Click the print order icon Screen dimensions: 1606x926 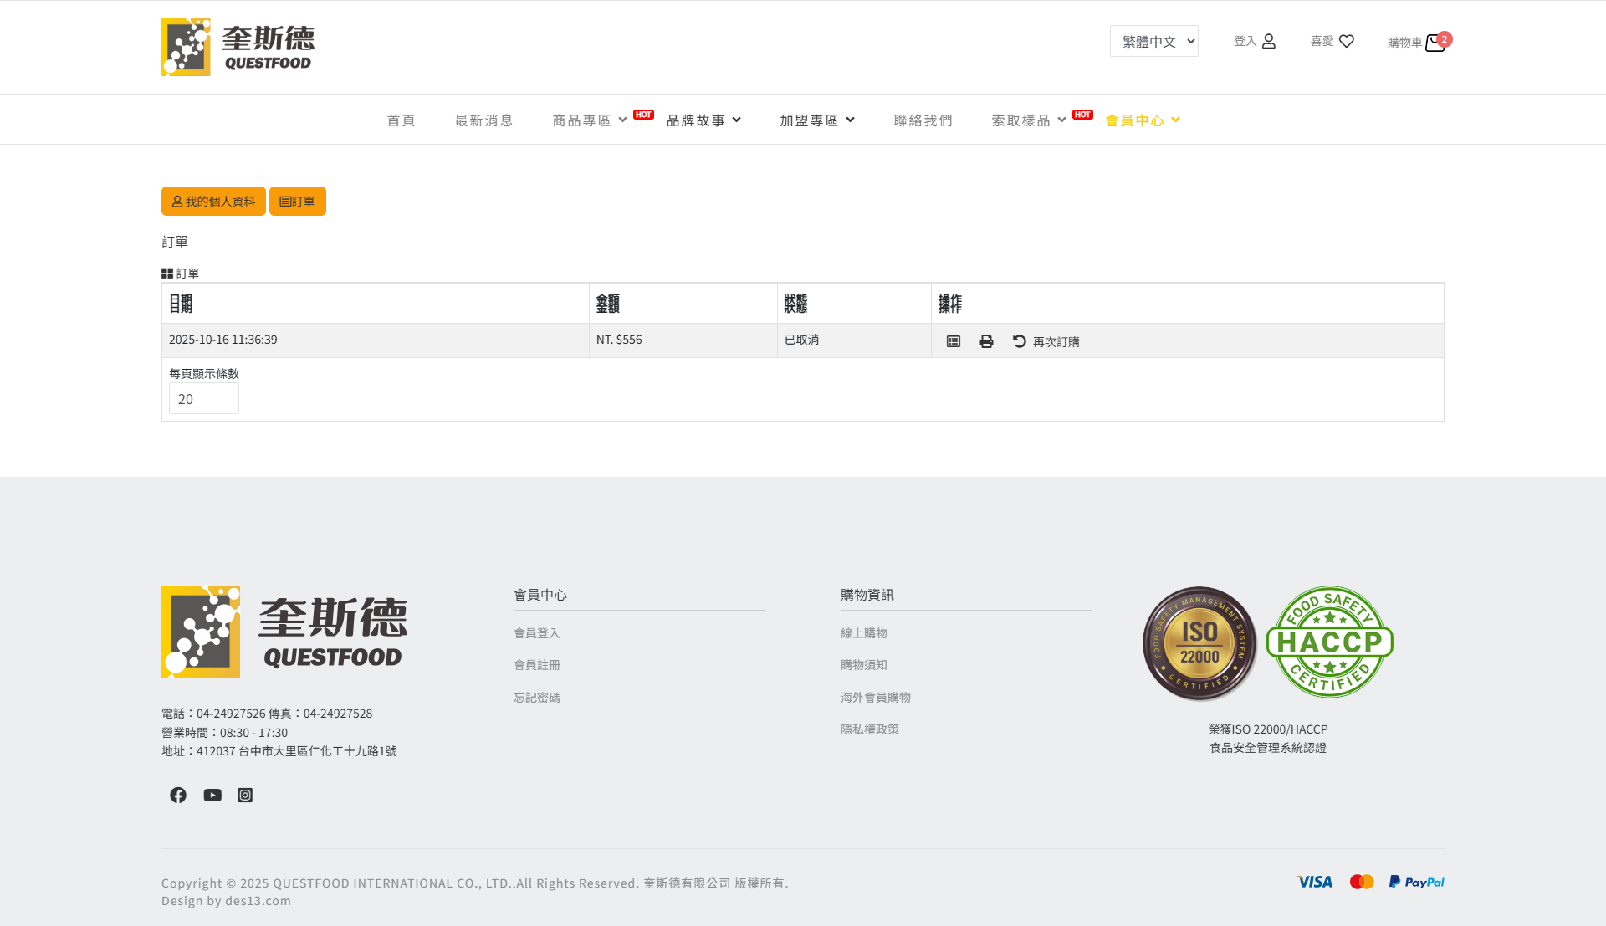(986, 341)
